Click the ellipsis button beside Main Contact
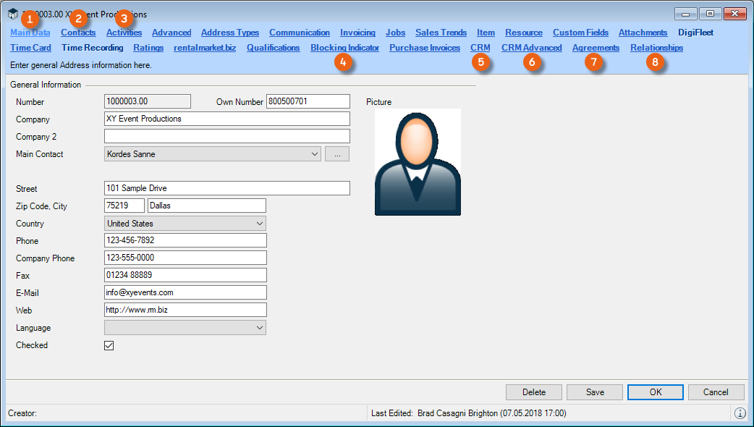 pos(337,154)
